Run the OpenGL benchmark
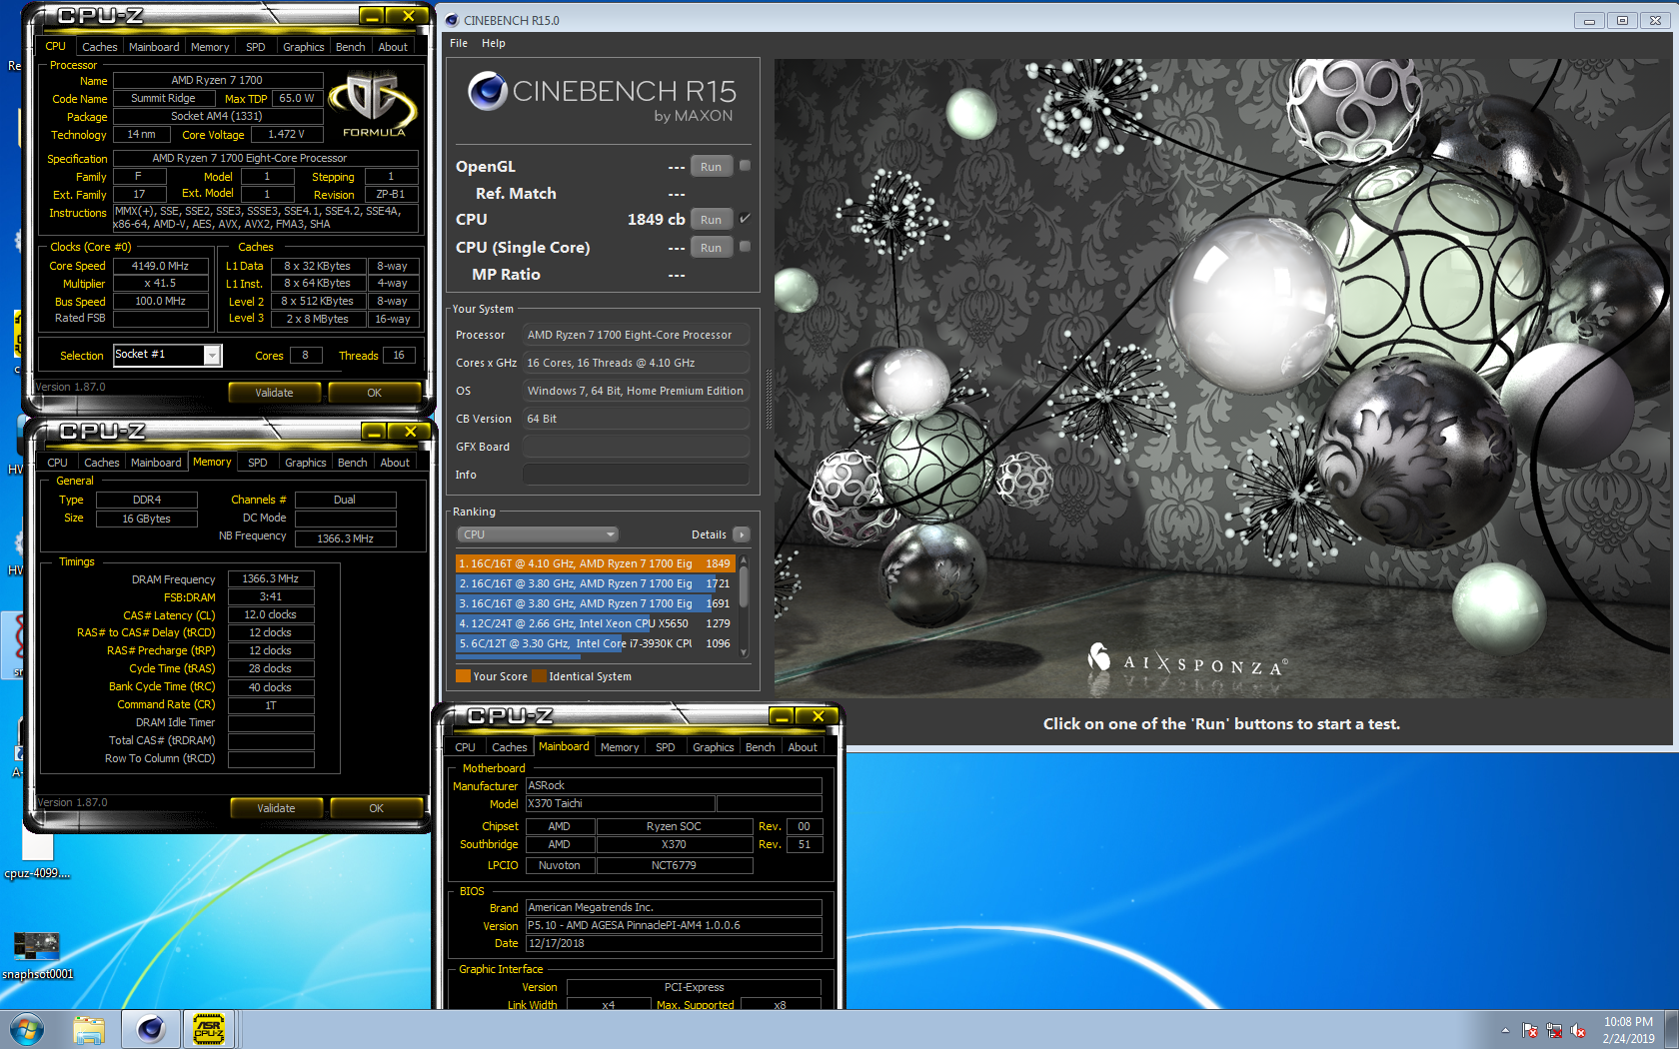This screenshot has width=1679, height=1049. (x=711, y=167)
